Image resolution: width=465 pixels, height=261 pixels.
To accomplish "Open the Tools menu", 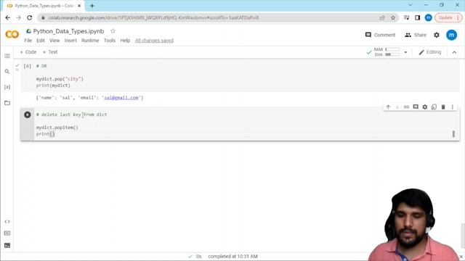I will tap(110, 41).
